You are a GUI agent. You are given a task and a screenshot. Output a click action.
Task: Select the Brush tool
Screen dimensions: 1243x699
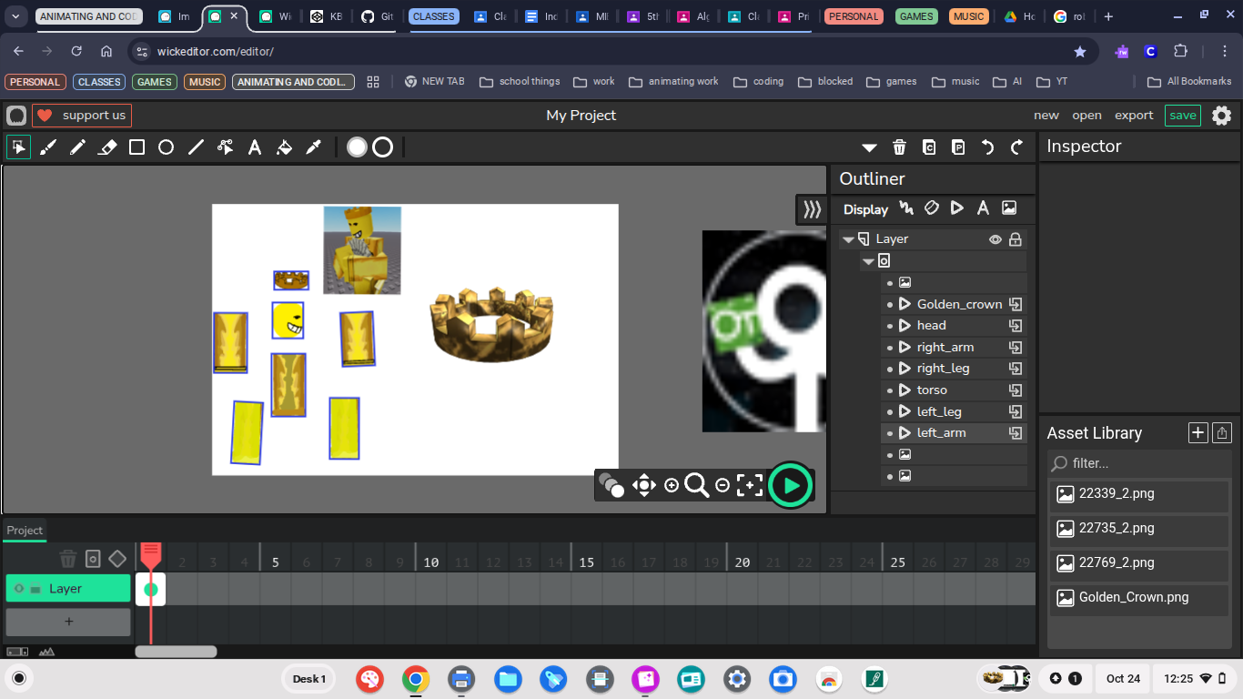48,147
